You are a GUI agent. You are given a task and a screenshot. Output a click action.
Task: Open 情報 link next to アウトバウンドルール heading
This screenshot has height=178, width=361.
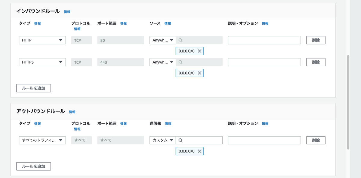click(x=72, y=112)
